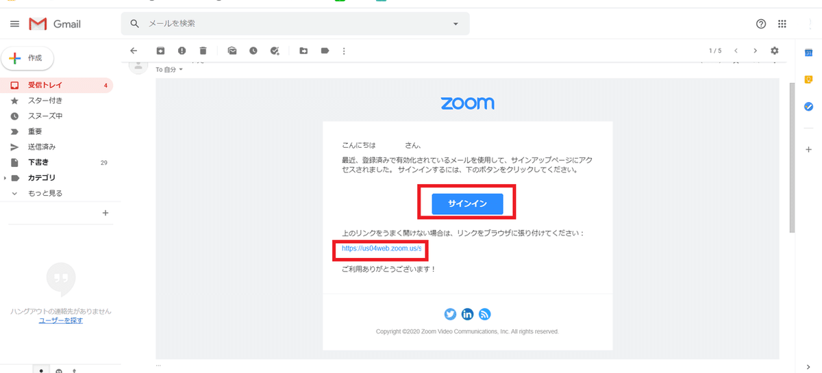
Task: Delete this email with trash icon
Action: coord(203,51)
